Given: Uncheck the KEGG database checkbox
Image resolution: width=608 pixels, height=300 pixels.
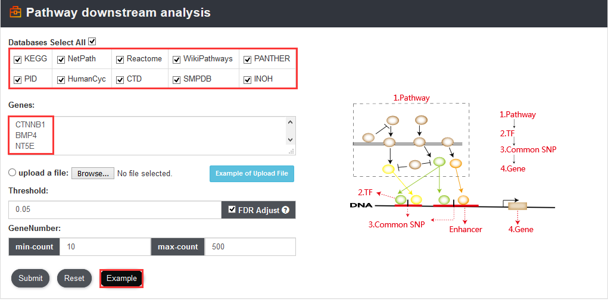Looking at the screenshot, I should coord(17,60).
